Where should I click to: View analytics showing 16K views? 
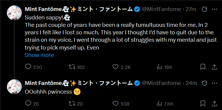click(x=164, y=67)
